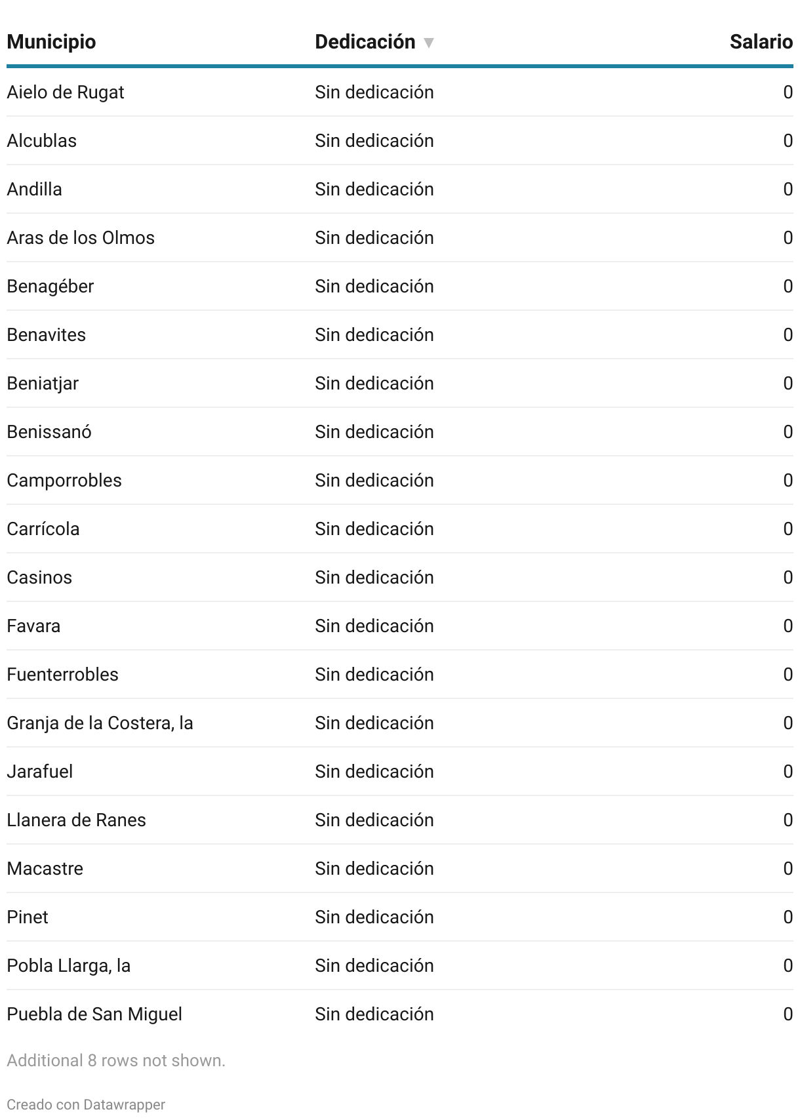
Task: Click the Granja de la Costera, la cell
Action: [100, 723]
